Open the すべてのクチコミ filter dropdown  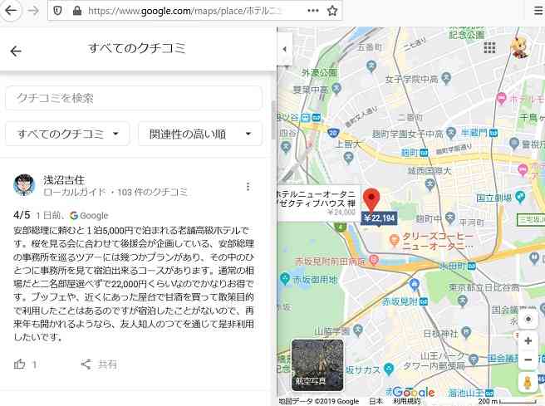tap(67, 134)
